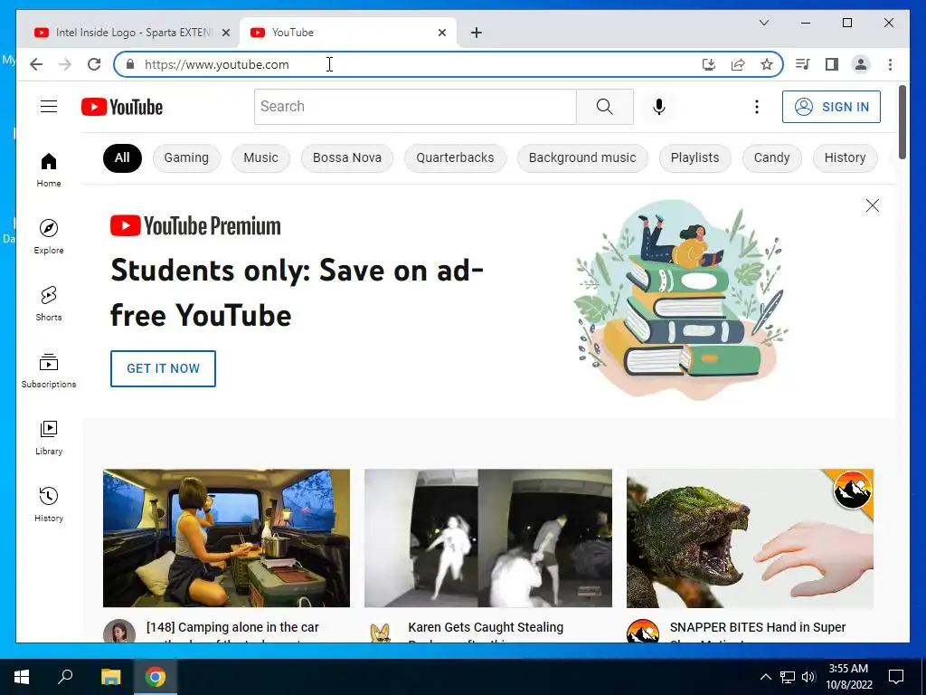Open the notification center
This screenshot has width=926, height=695.
click(x=896, y=677)
